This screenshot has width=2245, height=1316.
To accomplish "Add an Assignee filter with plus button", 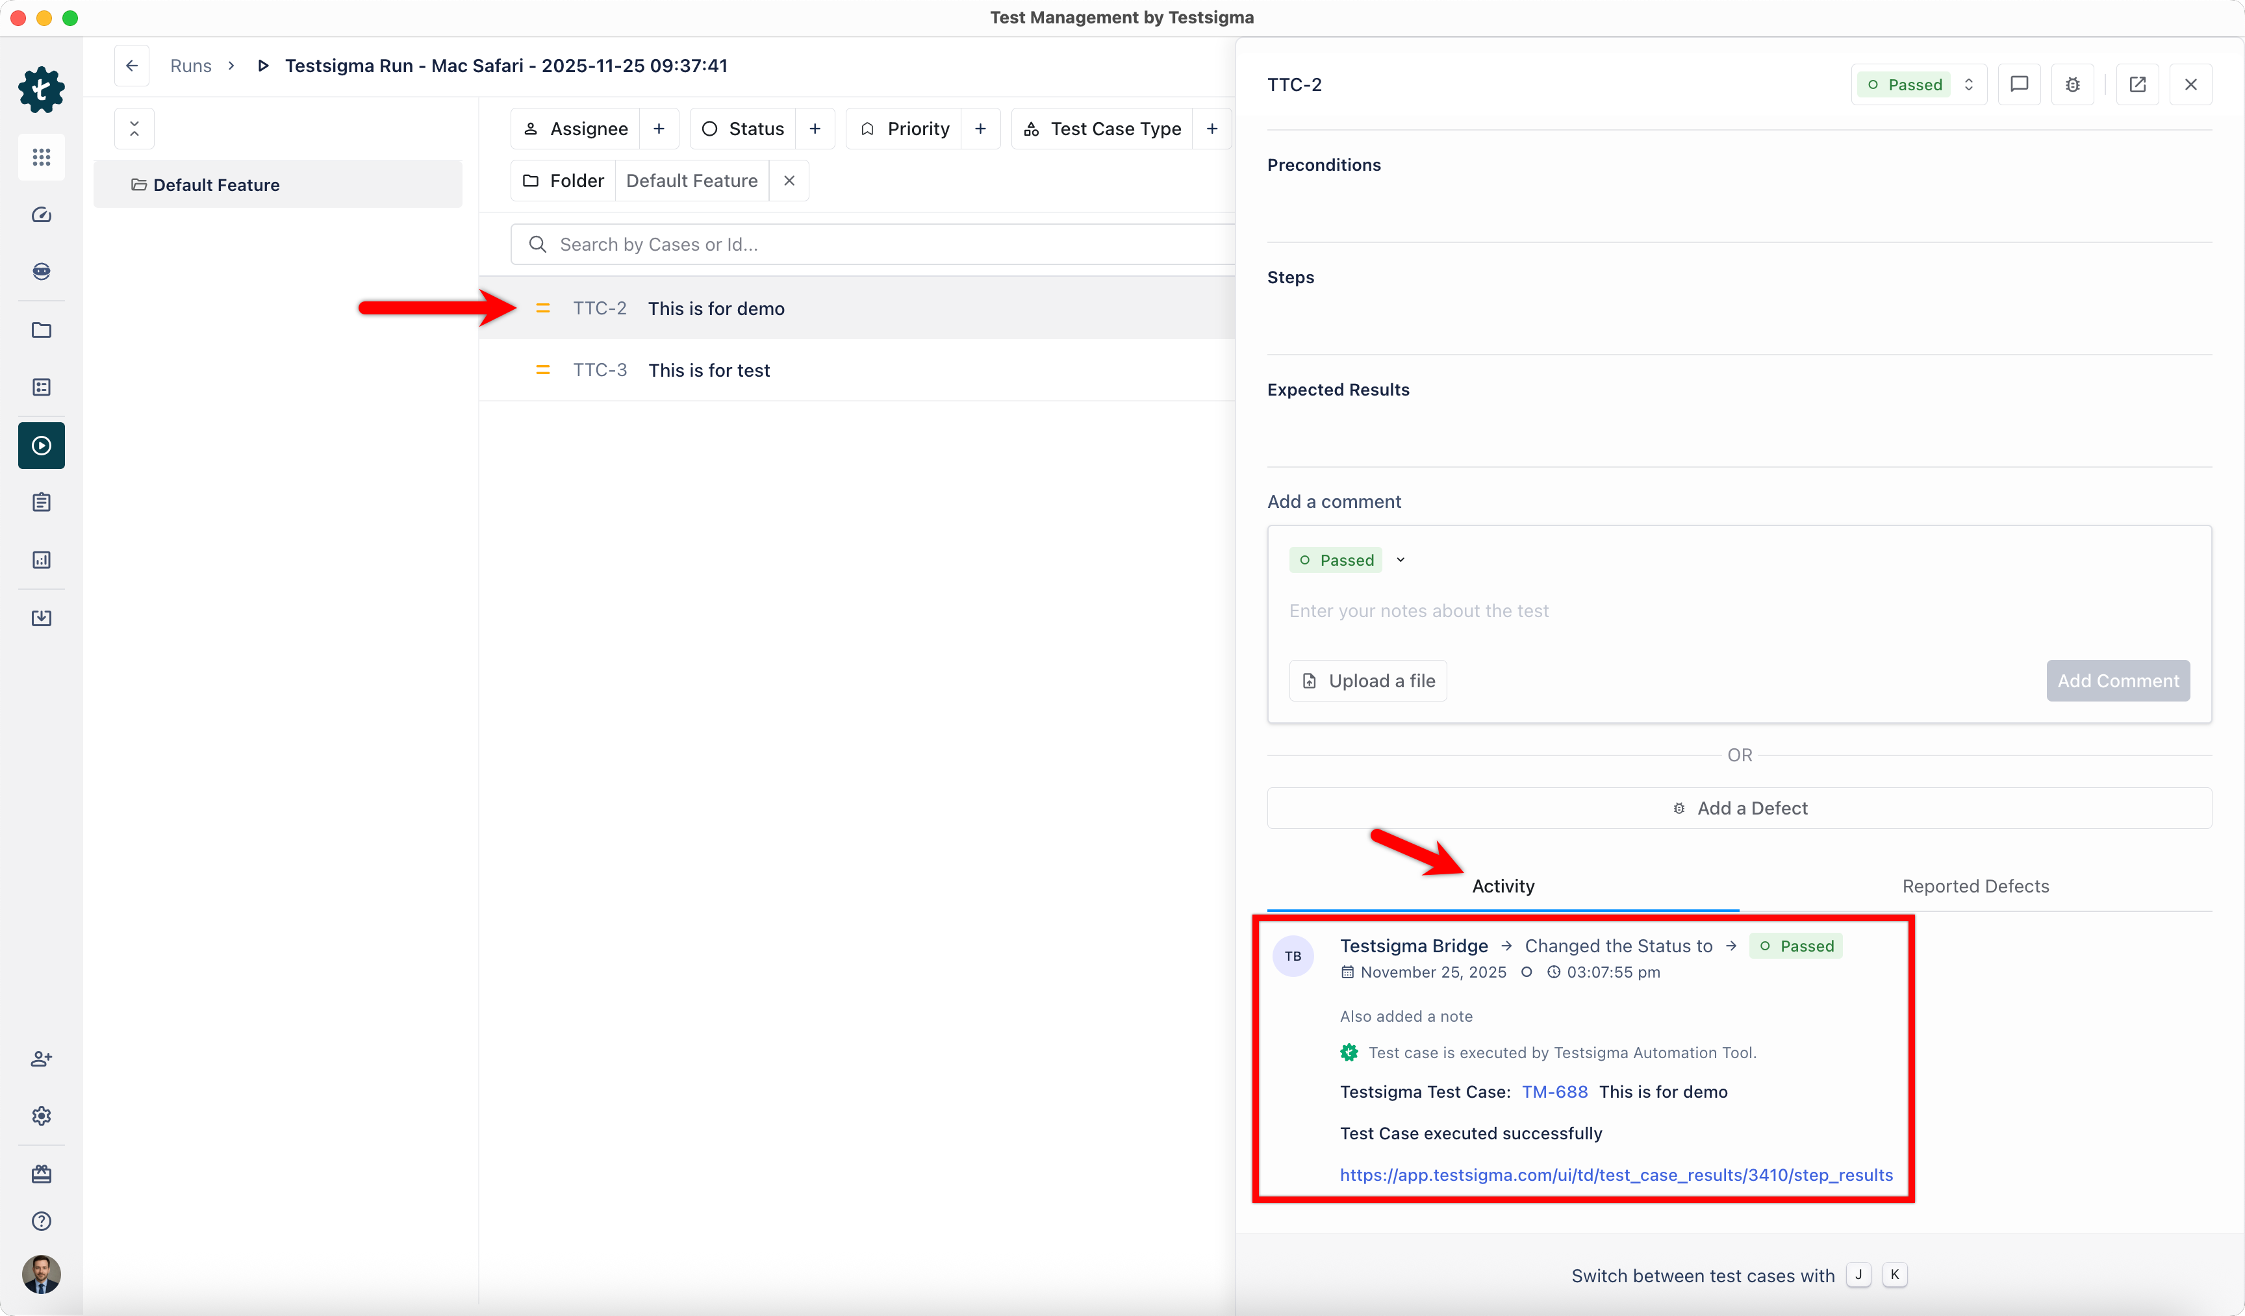I will [658, 129].
